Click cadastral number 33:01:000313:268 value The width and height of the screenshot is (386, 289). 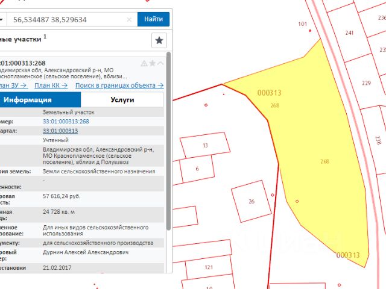(65, 122)
